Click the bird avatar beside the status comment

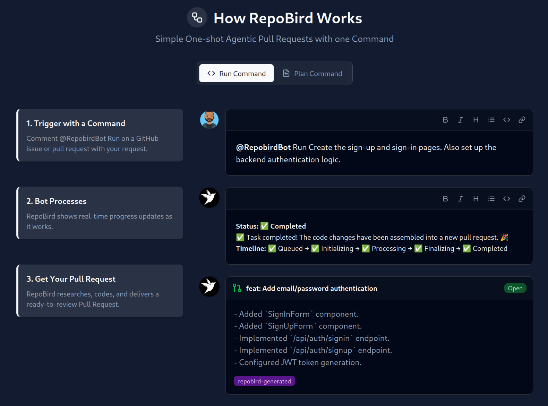(x=209, y=198)
